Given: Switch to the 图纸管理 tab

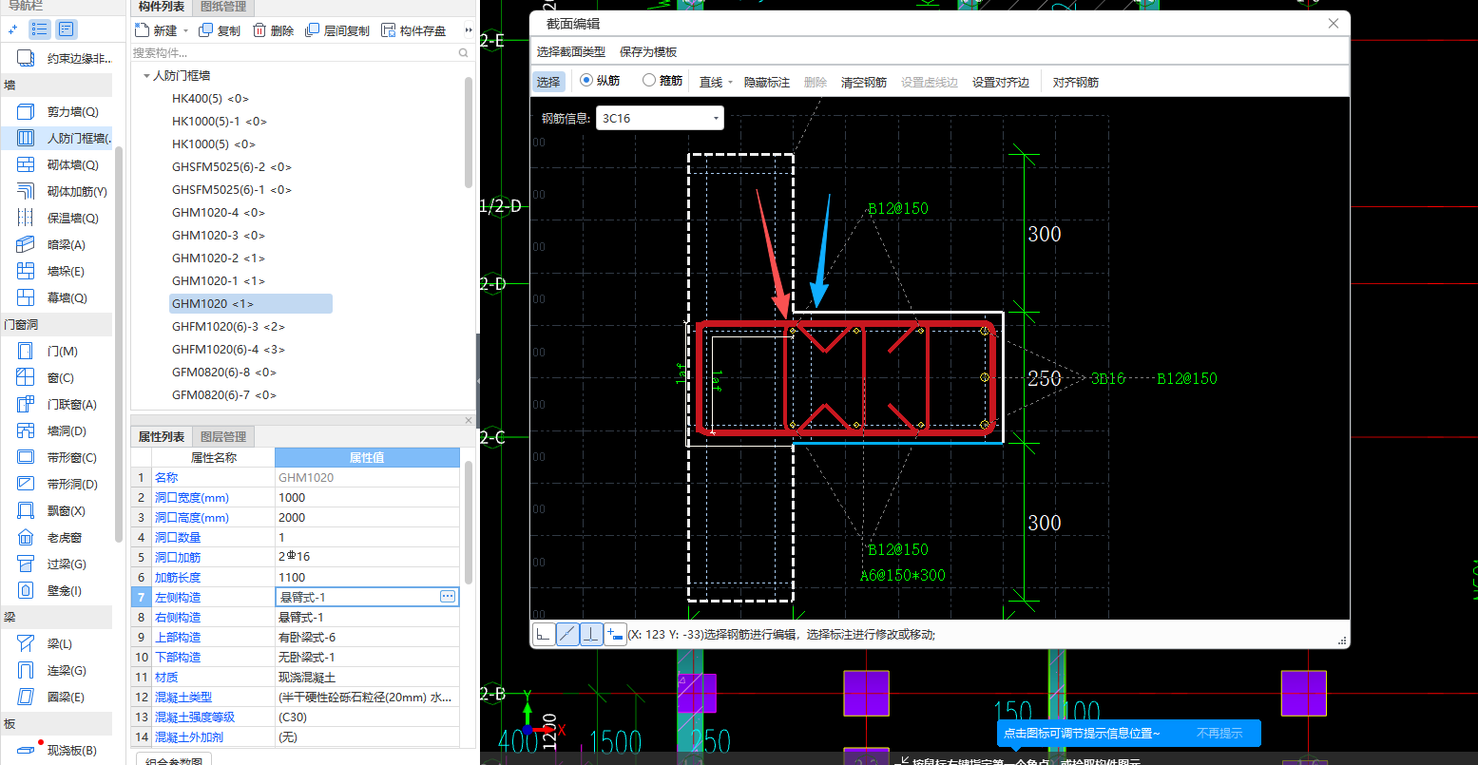Looking at the screenshot, I should 223,7.
